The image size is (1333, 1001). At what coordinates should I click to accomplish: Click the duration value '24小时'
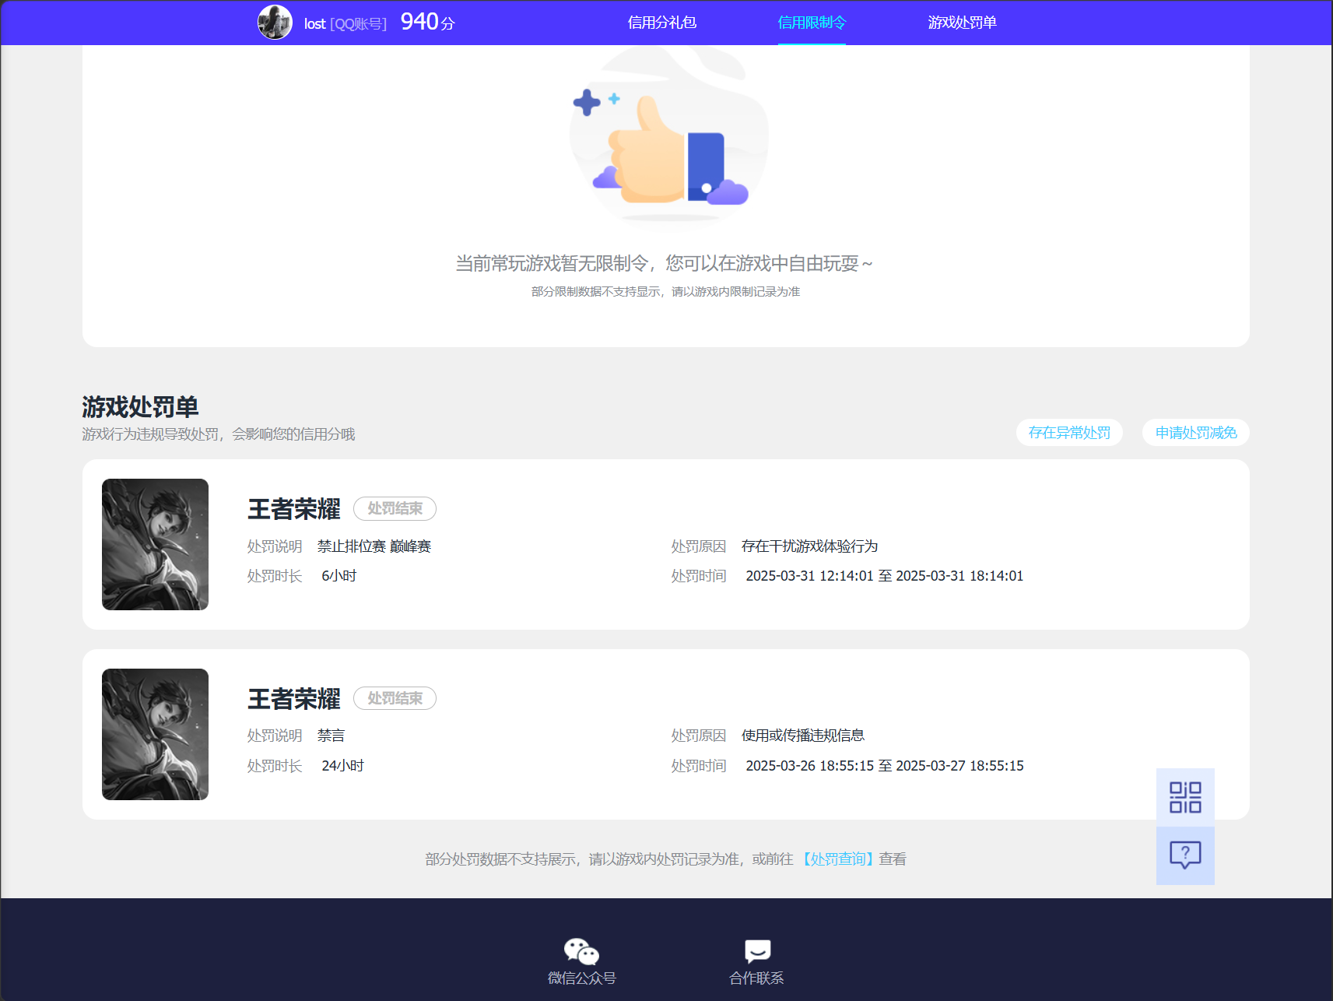click(x=342, y=766)
